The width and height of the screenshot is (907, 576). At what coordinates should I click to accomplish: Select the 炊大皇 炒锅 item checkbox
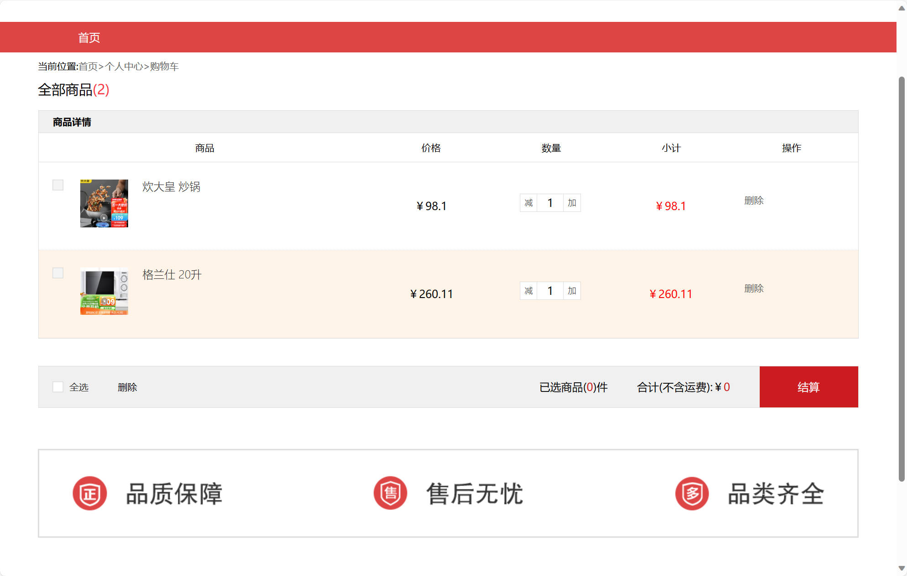tap(58, 185)
